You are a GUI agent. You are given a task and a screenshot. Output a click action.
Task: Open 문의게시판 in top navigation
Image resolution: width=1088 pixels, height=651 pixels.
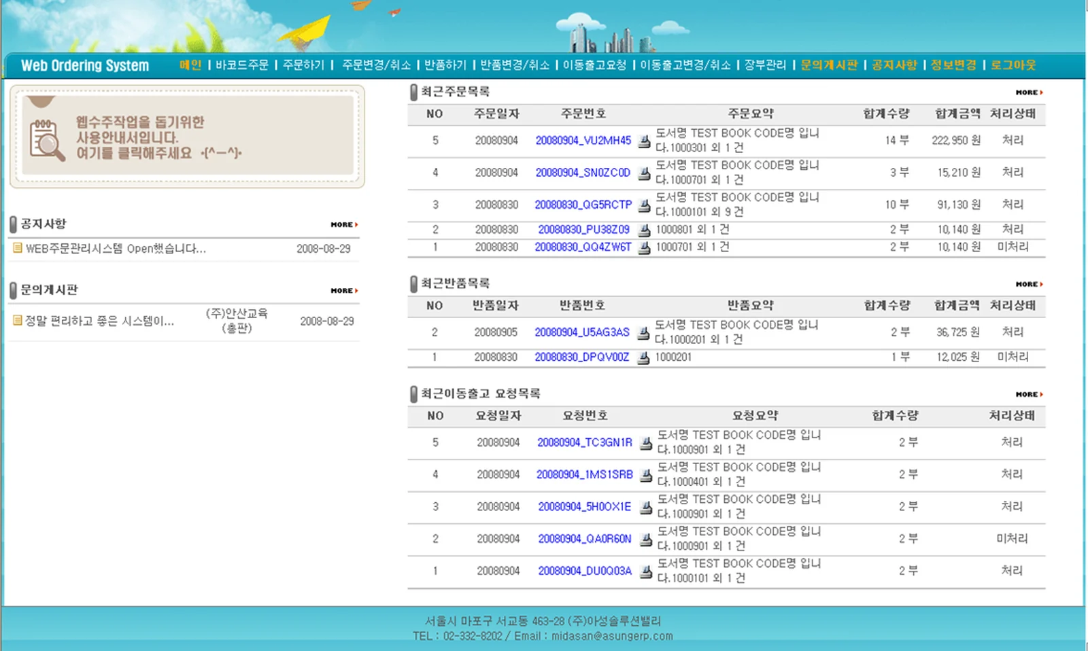pos(829,65)
